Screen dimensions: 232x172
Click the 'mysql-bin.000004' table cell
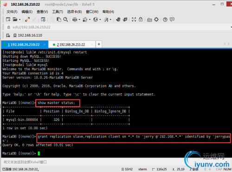22,119
